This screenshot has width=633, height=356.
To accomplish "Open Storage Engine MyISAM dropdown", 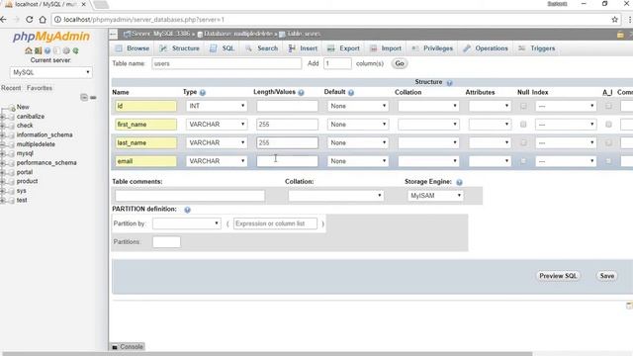I will pos(435,196).
